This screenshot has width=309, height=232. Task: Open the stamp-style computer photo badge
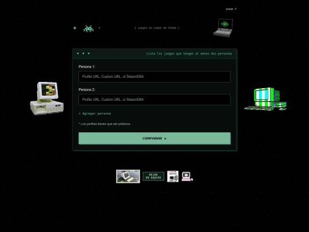point(128,176)
